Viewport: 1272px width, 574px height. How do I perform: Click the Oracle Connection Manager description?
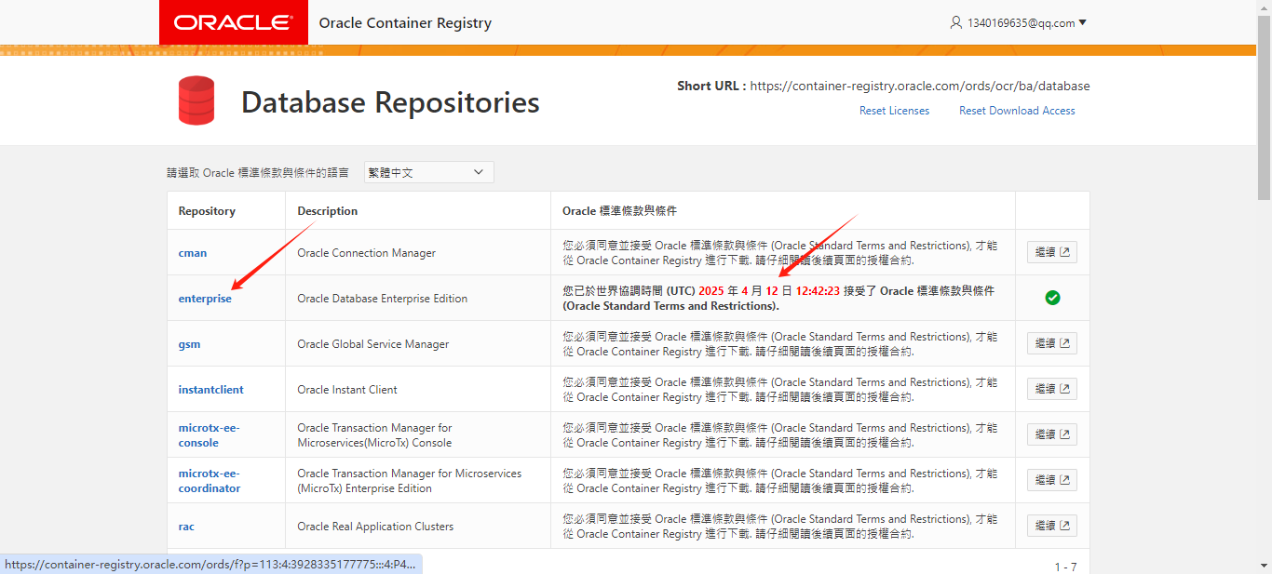(367, 253)
